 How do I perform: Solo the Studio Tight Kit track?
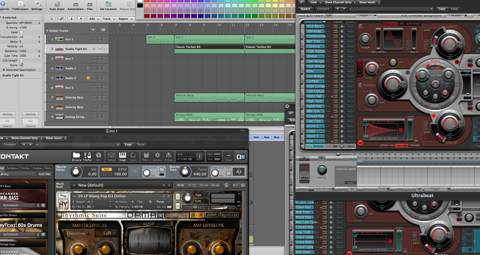(x=104, y=49)
